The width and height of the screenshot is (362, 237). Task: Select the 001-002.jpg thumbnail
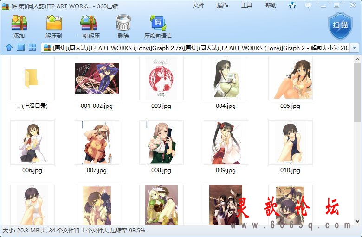97,78
